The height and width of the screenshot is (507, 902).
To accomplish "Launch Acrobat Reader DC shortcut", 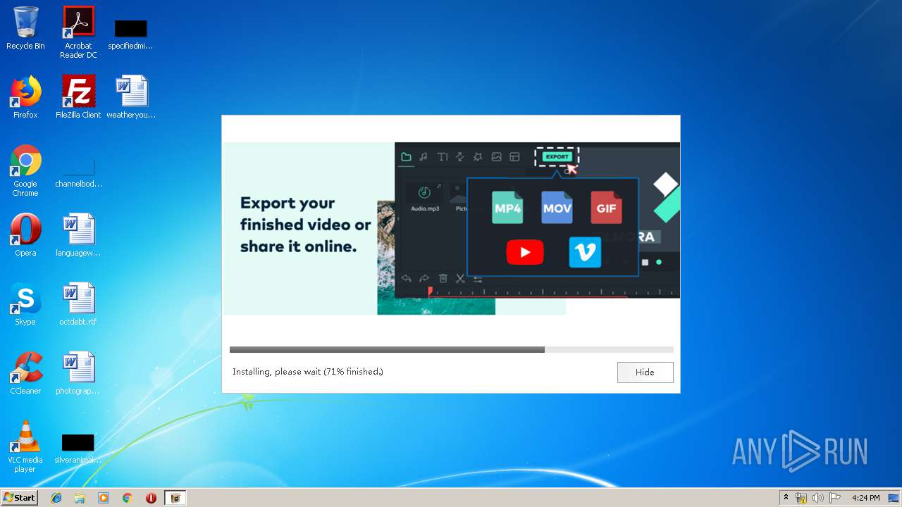I will point(78,32).
